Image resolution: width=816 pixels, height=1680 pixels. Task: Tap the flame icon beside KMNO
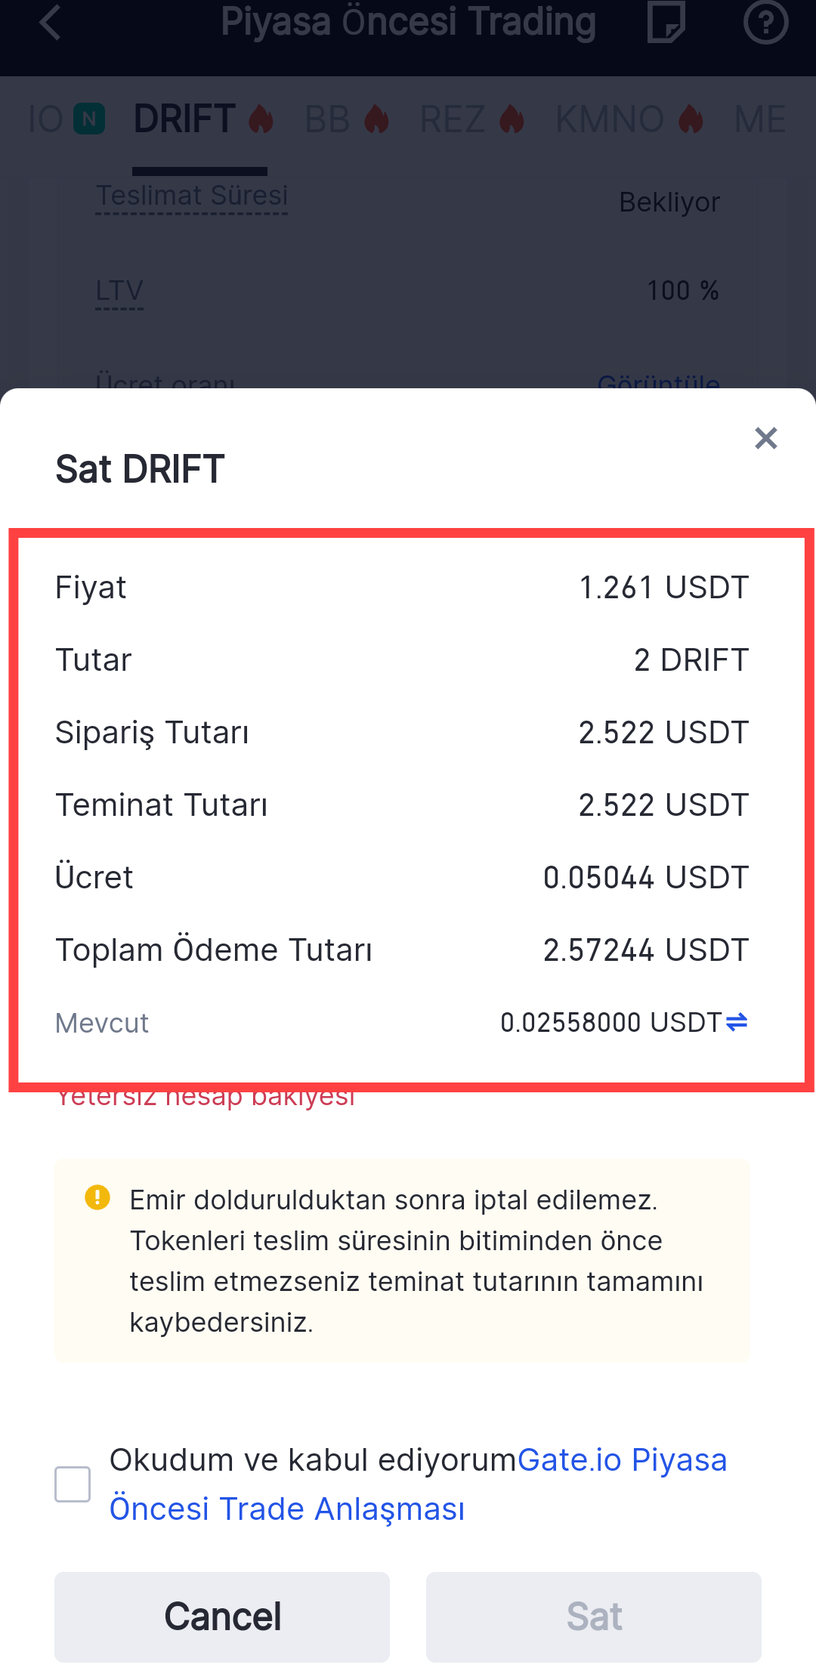[691, 119]
